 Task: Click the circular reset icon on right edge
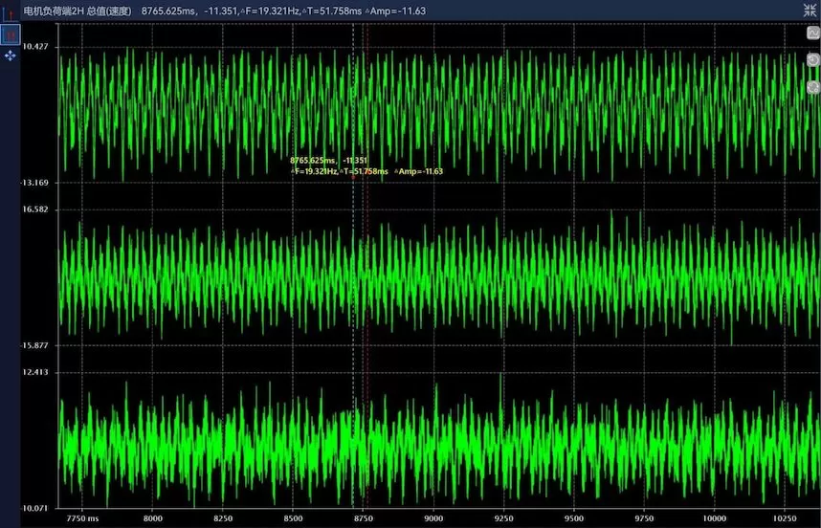click(811, 60)
